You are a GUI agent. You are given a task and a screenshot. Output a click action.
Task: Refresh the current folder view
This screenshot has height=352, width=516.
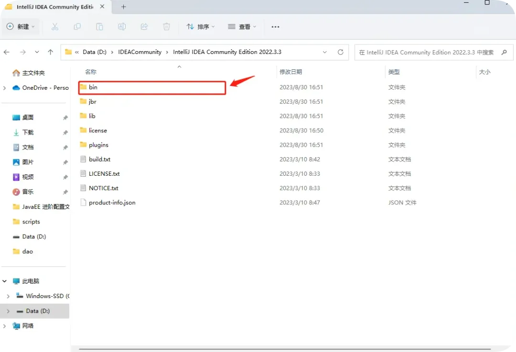point(341,52)
